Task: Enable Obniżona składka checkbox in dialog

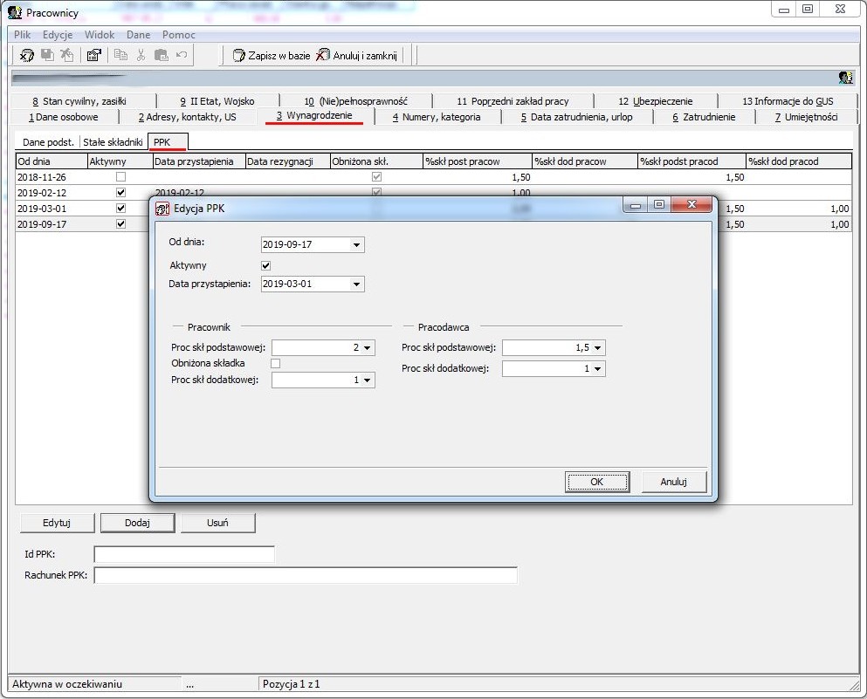Action: click(275, 363)
